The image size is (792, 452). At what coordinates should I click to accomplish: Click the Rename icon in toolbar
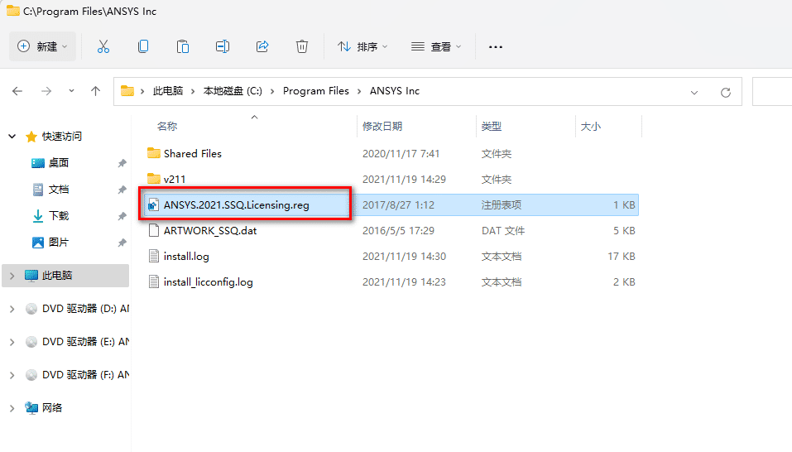pos(223,47)
